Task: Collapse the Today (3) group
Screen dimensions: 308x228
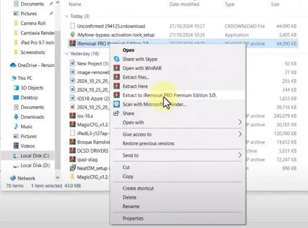Action: click(x=67, y=16)
